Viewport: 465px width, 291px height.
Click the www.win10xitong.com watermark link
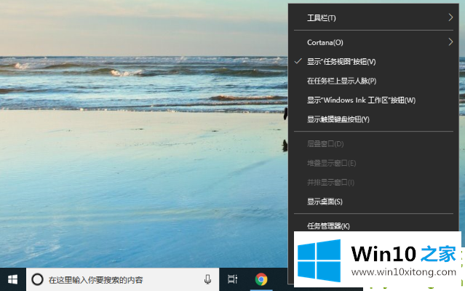click(x=404, y=272)
